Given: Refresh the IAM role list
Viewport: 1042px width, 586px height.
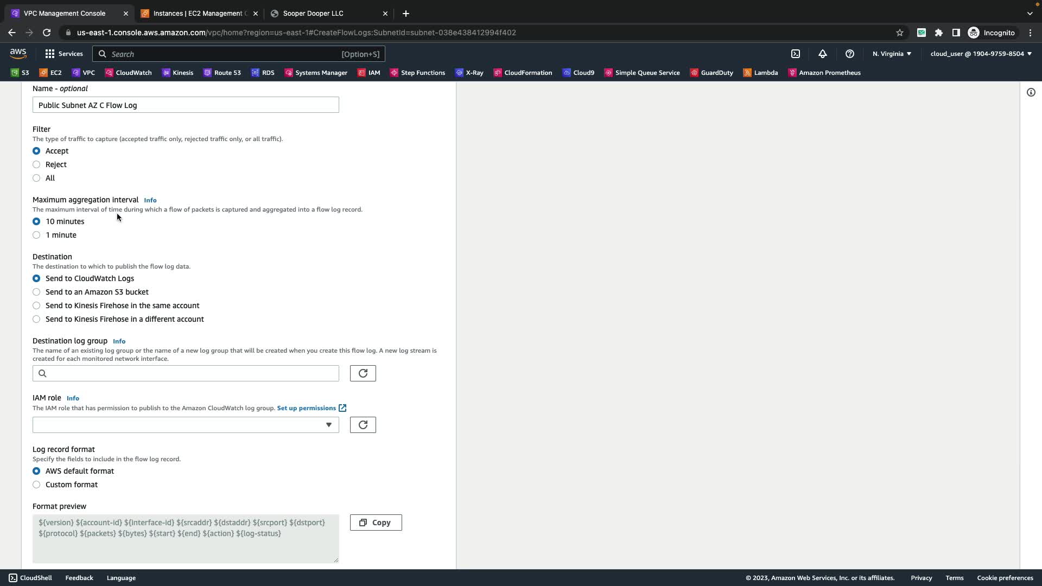Looking at the screenshot, I should pos(363,425).
